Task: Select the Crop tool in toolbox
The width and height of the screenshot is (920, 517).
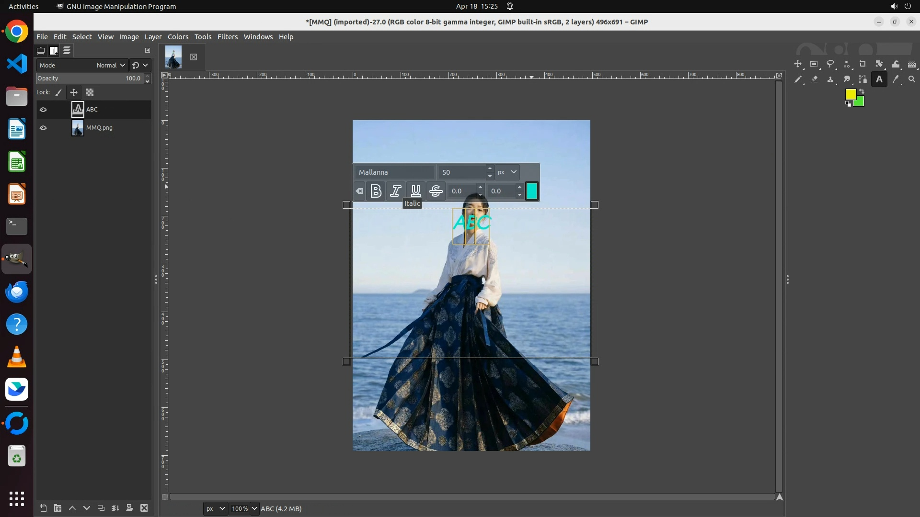Action: click(x=862, y=64)
